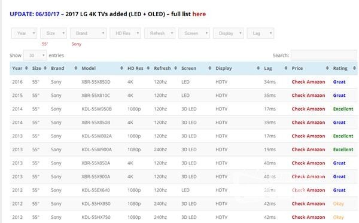This screenshot has width=359, height=223.
Task: Click the 2016 year cell
Action: pos(17,82)
